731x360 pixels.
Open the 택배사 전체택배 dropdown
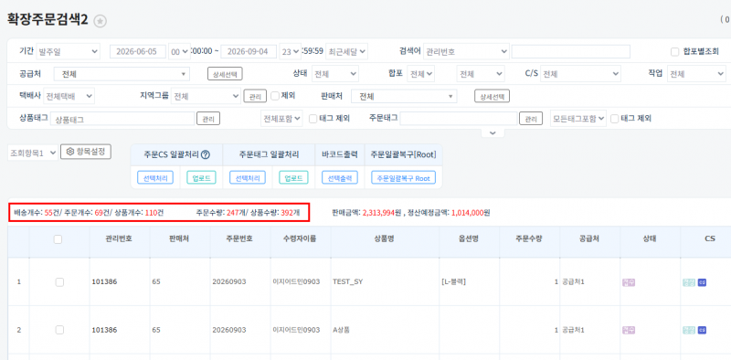coord(69,97)
